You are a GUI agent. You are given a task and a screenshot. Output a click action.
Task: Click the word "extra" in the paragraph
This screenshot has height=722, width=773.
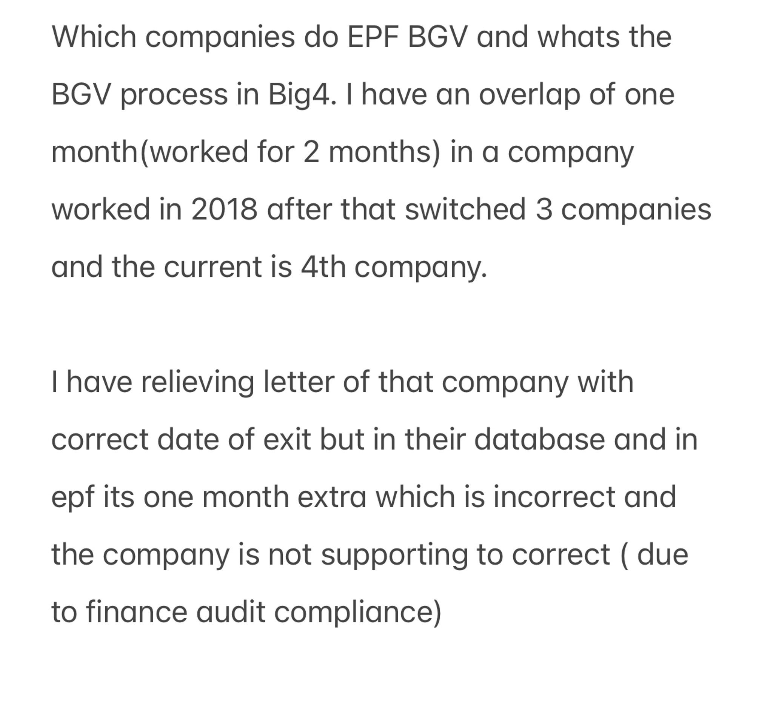point(332,497)
